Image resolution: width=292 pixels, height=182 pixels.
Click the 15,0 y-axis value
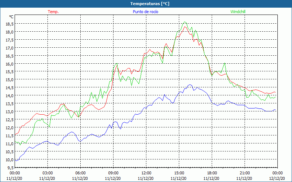point(10,79)
